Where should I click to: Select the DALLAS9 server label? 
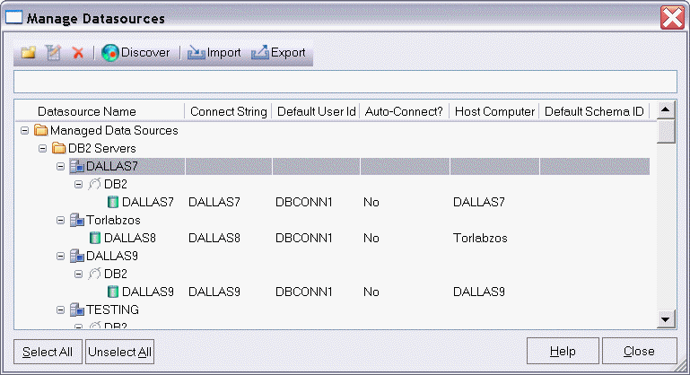[x=112, y=256]
